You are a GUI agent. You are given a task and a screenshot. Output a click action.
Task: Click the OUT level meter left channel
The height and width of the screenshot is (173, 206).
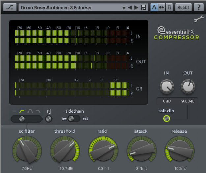click(72, 58)
